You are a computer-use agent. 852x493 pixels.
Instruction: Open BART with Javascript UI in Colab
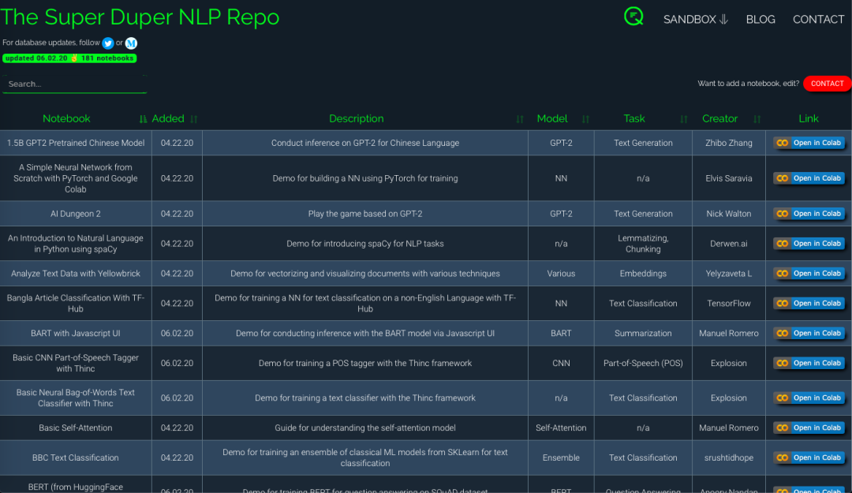click(809, 333)
